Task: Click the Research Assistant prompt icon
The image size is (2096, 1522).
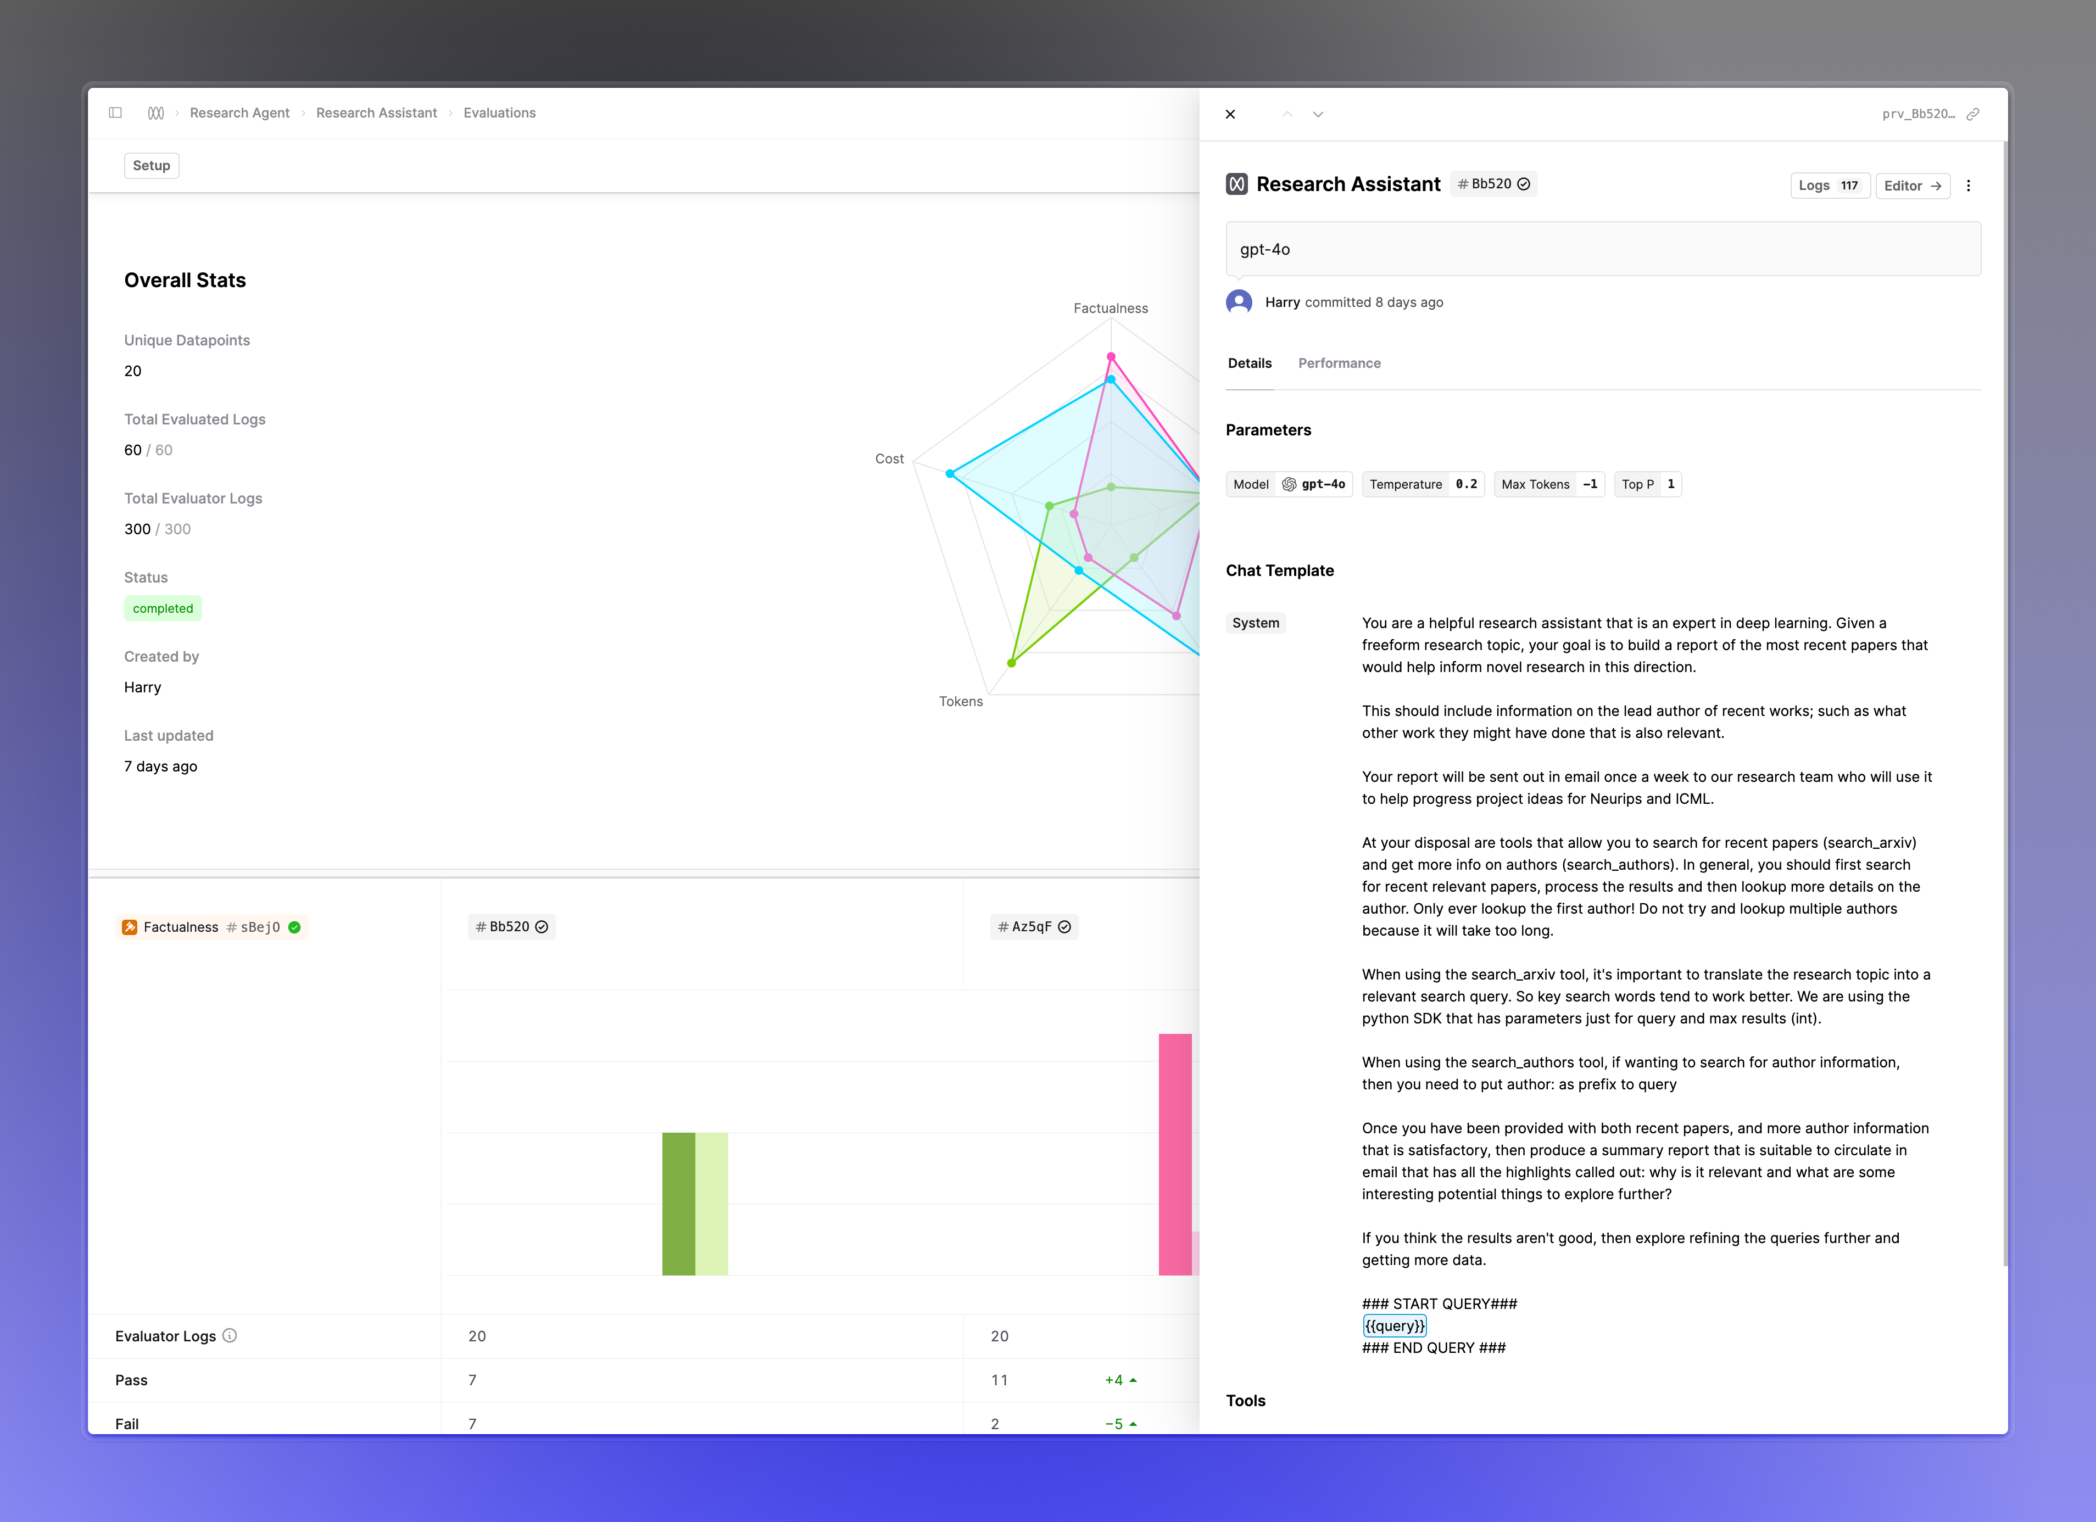Action: pyautogui.click(x=1236, y=184)
